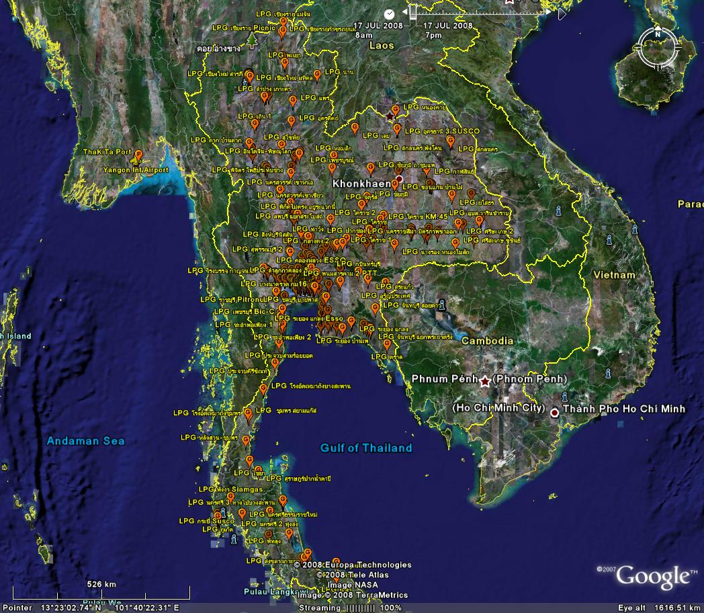Select the Phnom Penh capital star marker

[x=485, y=381]
